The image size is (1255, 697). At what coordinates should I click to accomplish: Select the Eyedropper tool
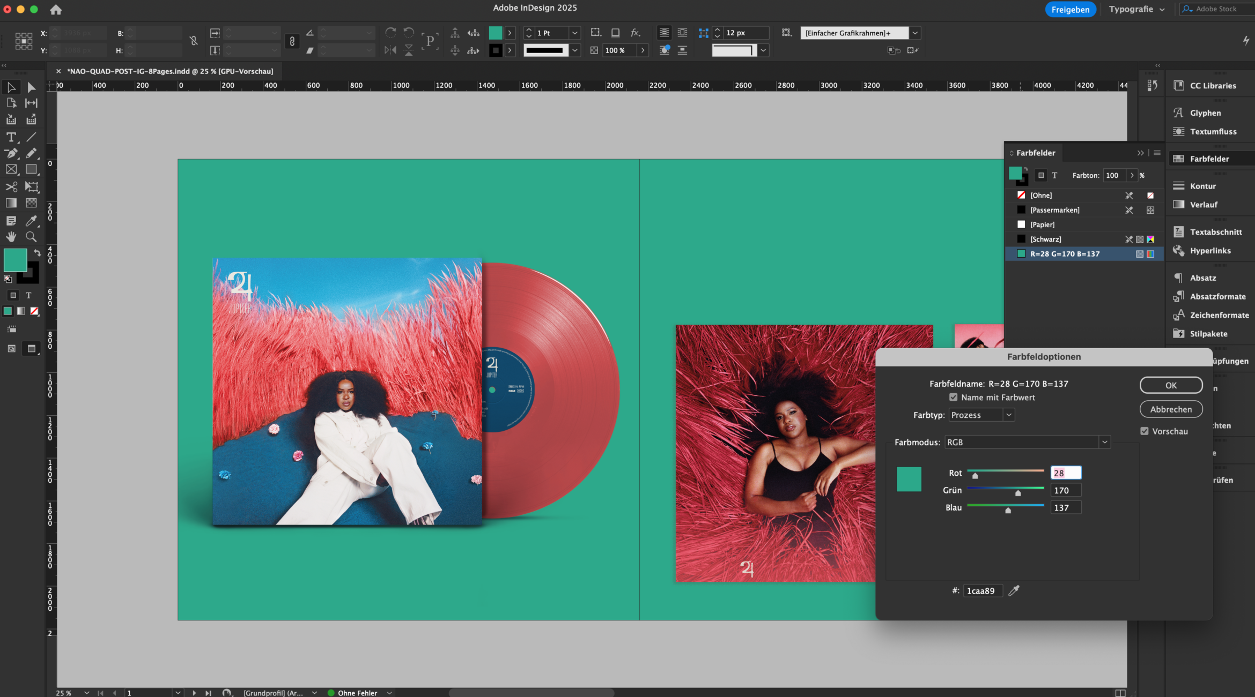point(31,221)
